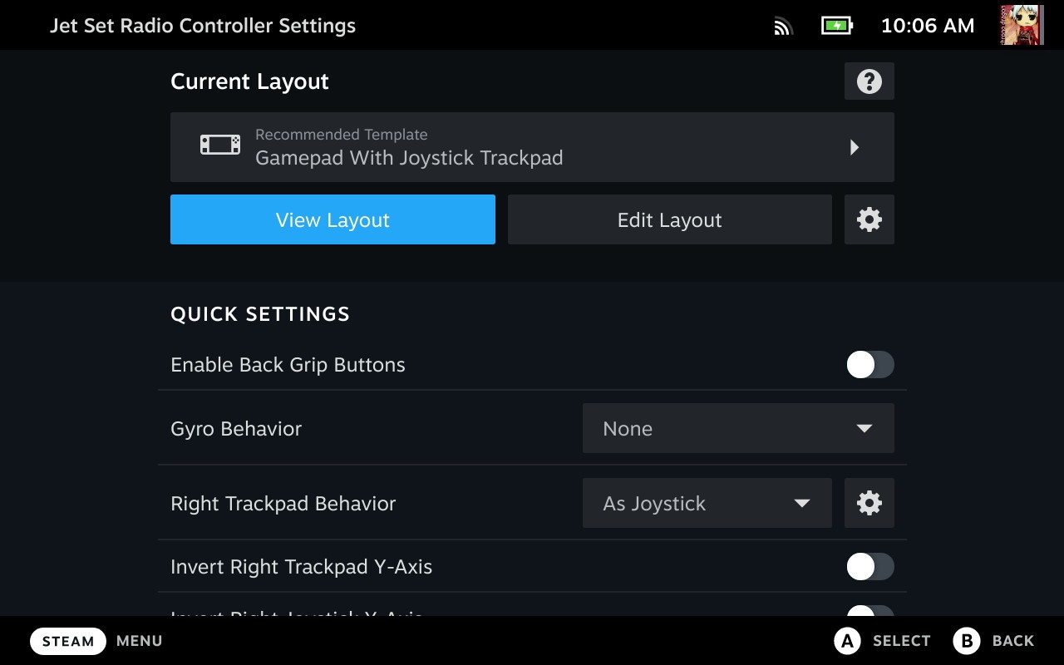Open Right Trackpad Behavior gear settings
Screen dimensions: 1064x665
(x=869, y=503)
